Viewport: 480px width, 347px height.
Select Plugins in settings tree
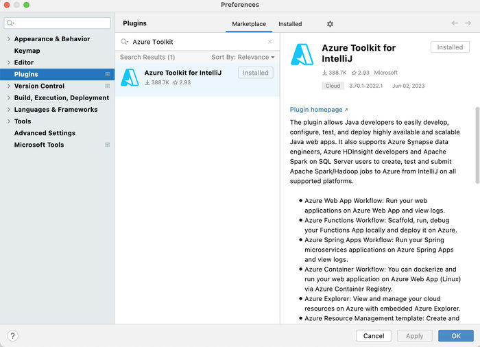click(57, 74)
